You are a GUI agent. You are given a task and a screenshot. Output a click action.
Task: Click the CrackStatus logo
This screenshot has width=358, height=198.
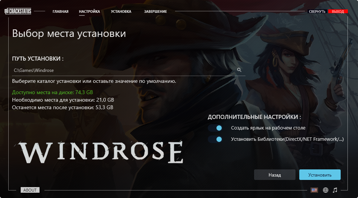(x=18, y=11)
